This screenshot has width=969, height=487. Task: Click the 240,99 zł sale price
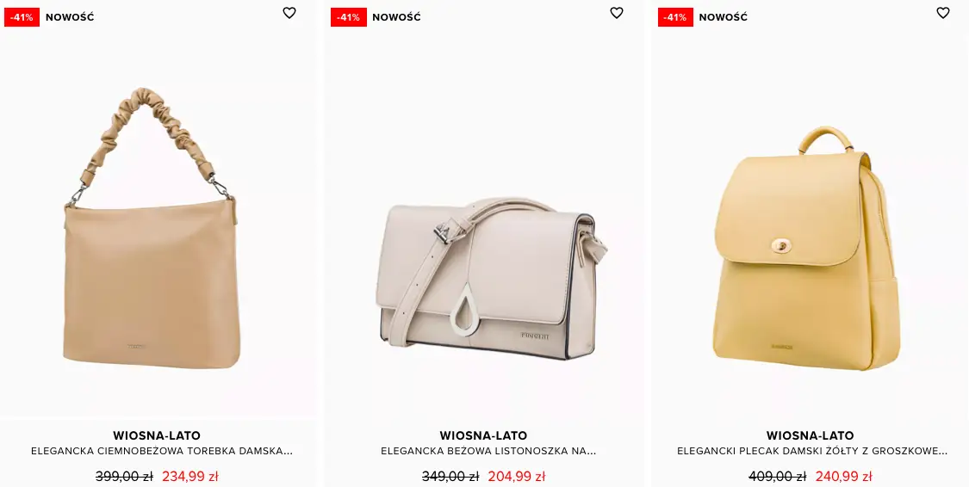[843, 477]
